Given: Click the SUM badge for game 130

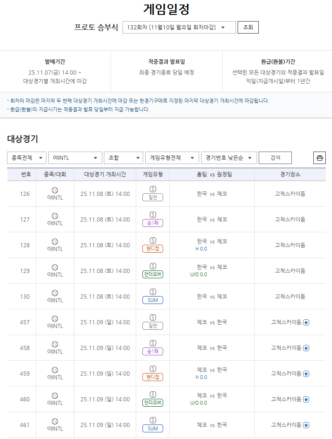Looking at the screenshot, I should pyautogui.click(x=152, y=300).
